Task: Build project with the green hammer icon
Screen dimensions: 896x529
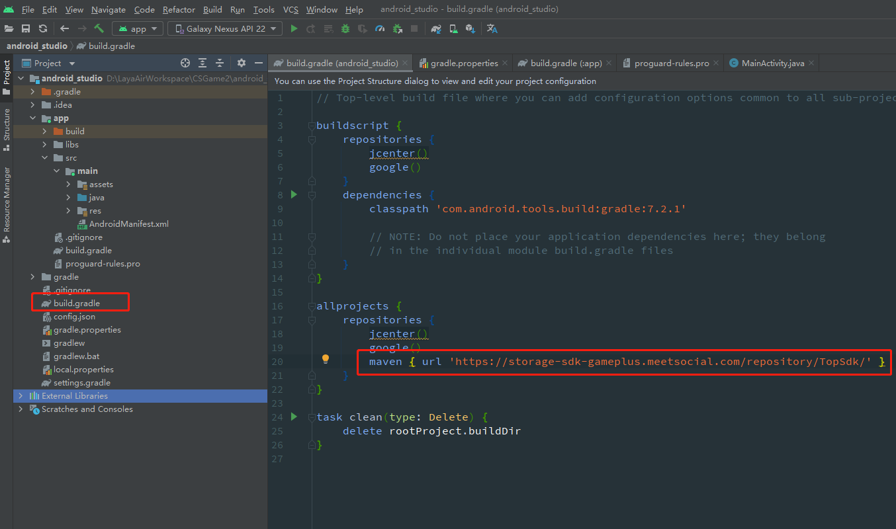Action: [x=99, y=28]
